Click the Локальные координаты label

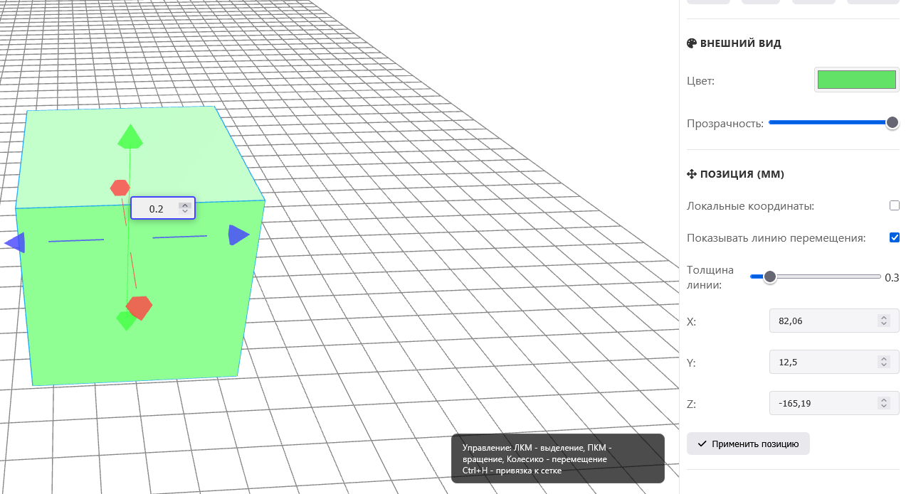[750, 205]
